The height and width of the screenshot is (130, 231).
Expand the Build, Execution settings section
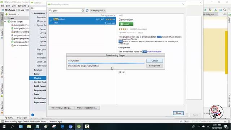(x=32, y=86)
